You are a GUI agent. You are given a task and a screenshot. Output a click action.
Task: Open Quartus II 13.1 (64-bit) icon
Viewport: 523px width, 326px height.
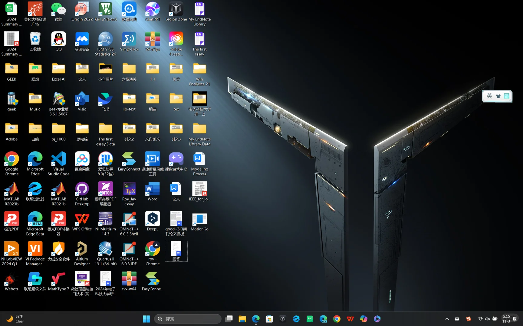click(105, 254)
